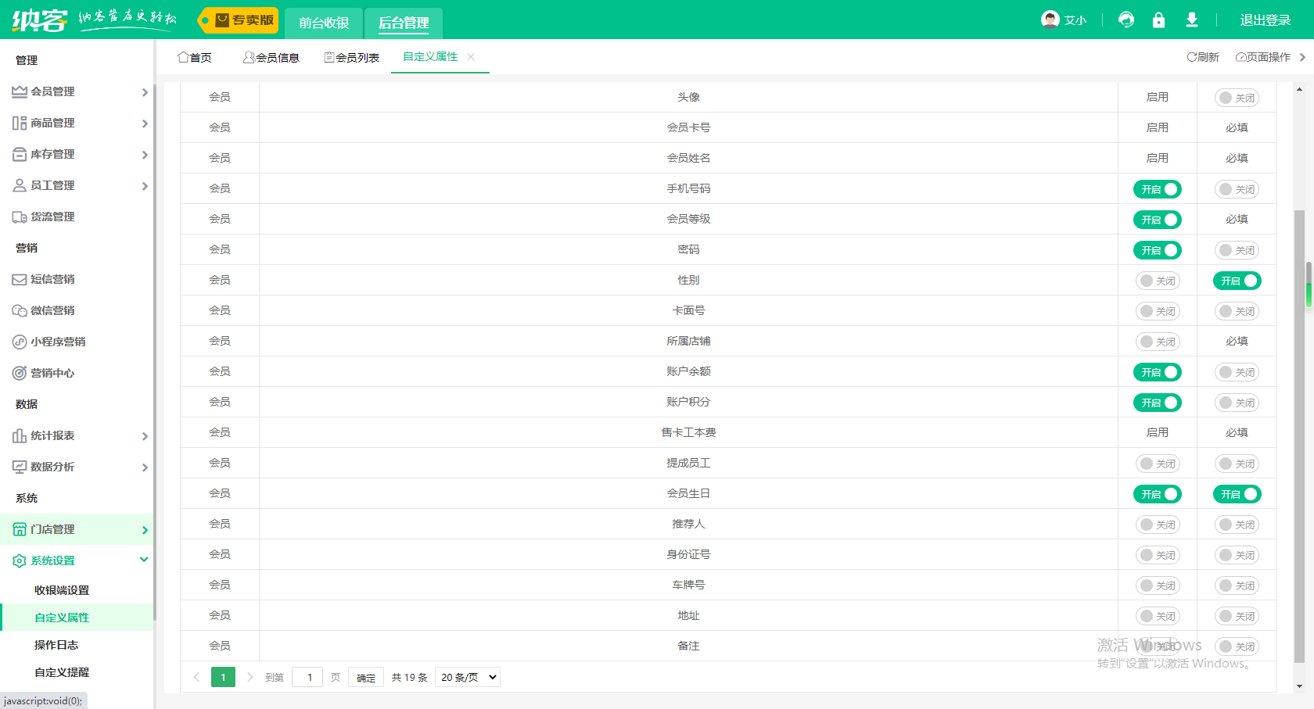This screenshot has height=709, width=1314.
Task: Open the customer service headset icon
Action: (1126, 20)
